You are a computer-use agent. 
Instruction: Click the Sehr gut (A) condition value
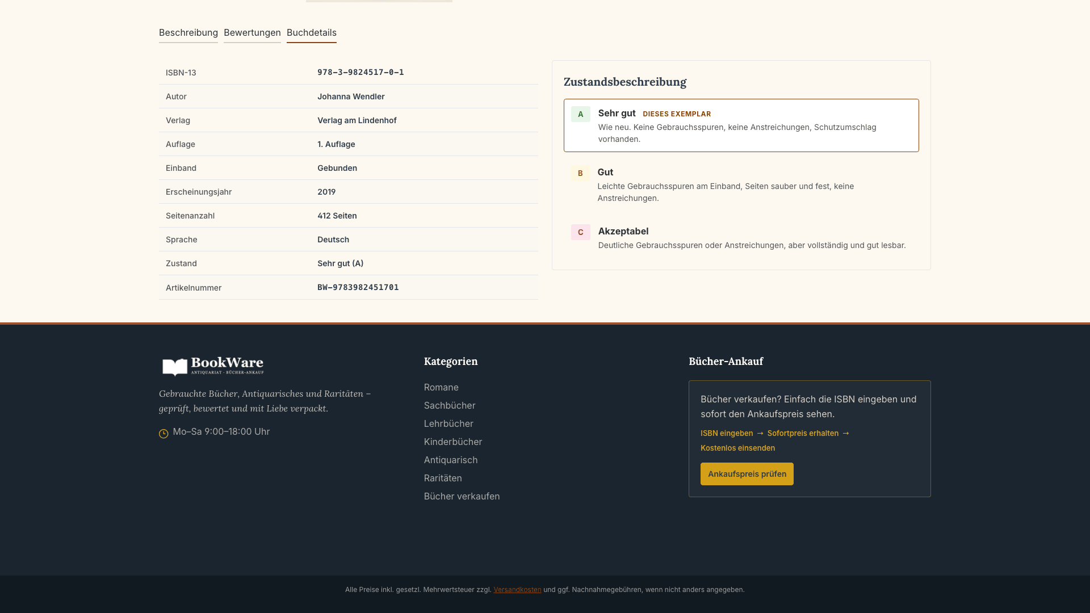341,263
